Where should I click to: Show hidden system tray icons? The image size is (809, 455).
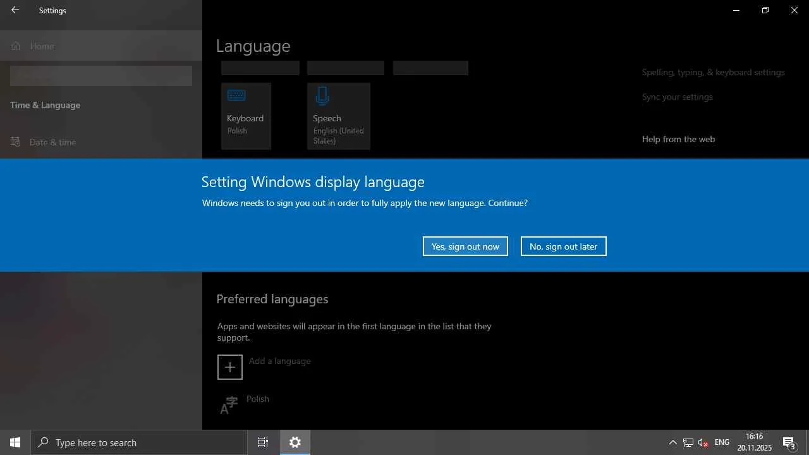pyautogui.click(x=672, y=442)
